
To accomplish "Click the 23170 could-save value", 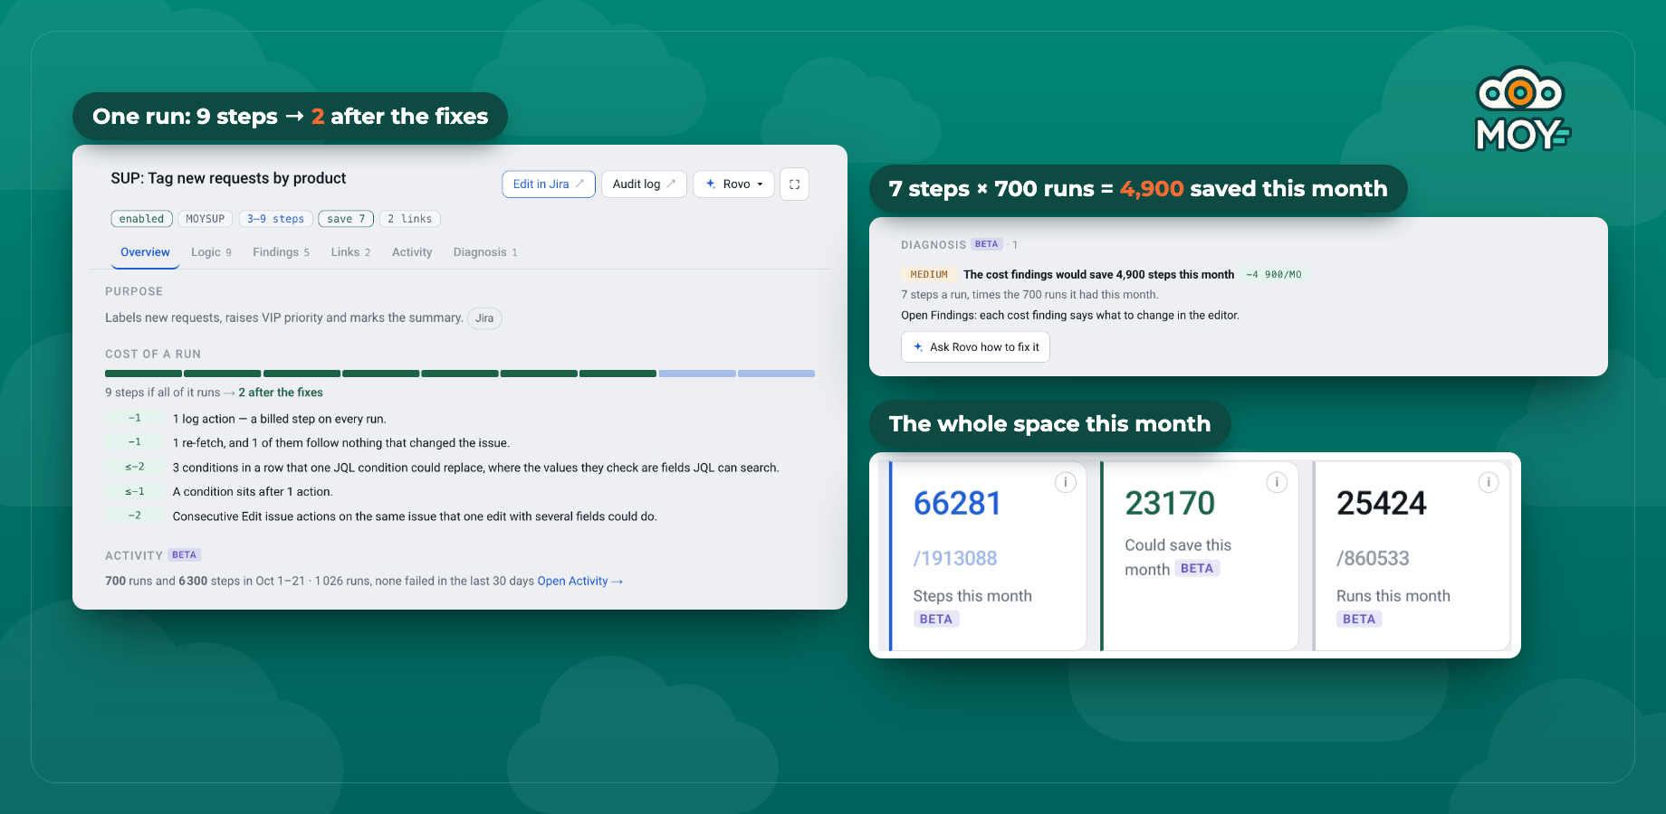I will pos(1170,503).
